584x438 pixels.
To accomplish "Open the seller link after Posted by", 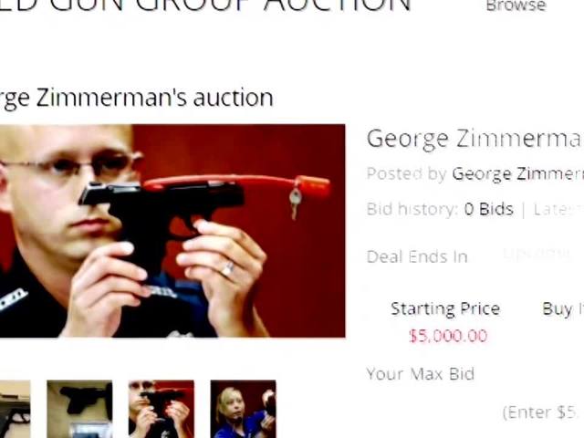I will point(517,174).
